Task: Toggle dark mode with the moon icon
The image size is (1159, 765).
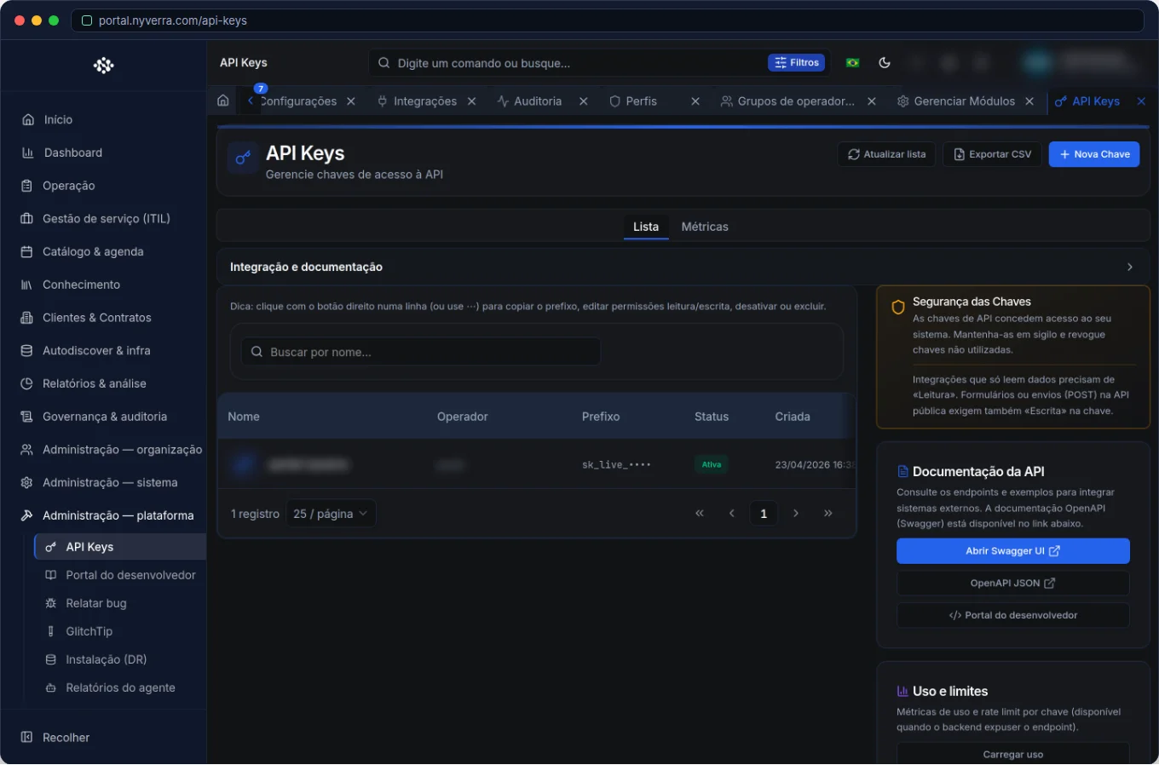Action: pyautogui.click(x=885, y=62)
